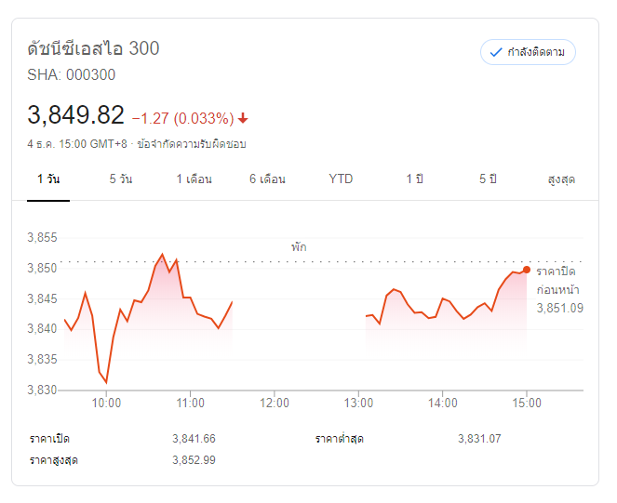The height and width of the screenshot is (503, 617).
Task: View the 5 ปี chart range
Action: point(489,179)
